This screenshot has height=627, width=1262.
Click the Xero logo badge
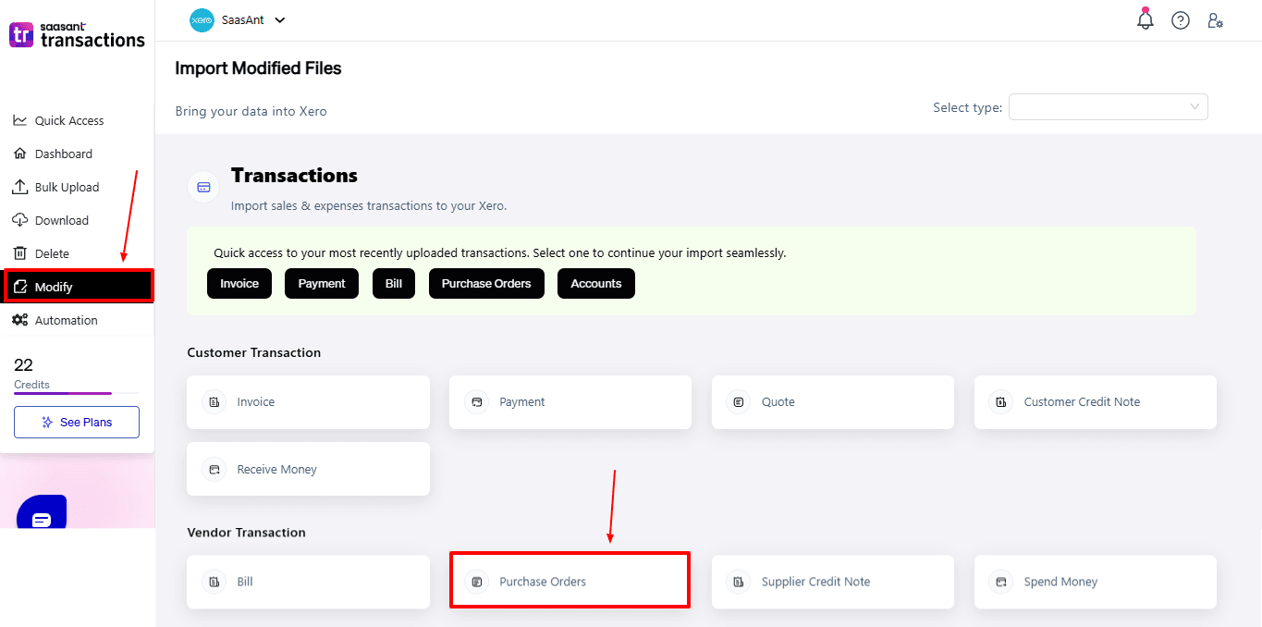click(202, 19)
